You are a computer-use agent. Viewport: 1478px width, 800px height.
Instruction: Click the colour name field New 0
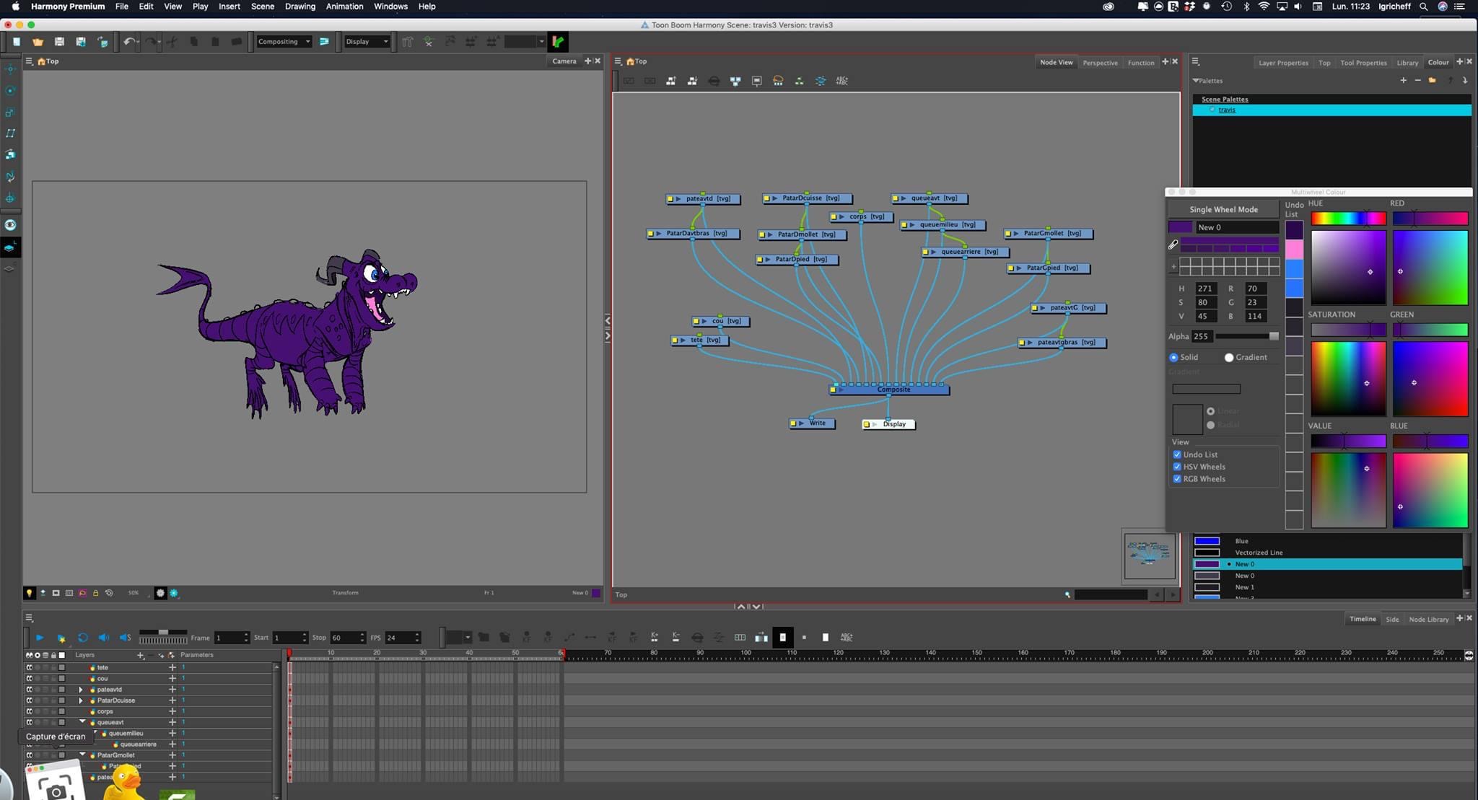pyautogui.click(x=1237, y=227)
